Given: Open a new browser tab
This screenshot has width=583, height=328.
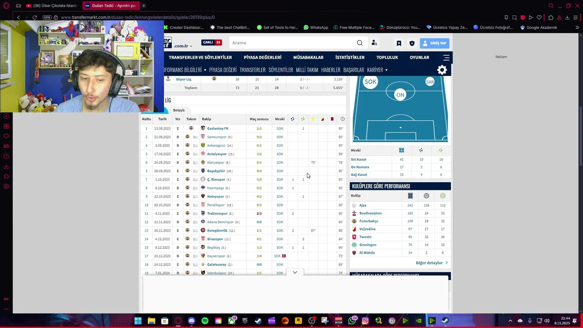Looking at the screenshot, I should pos(143,5).
